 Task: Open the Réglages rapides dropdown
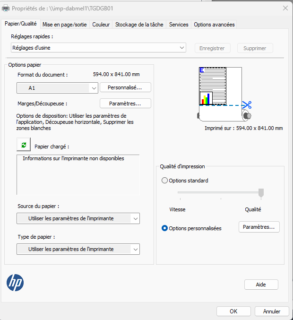click(x=98, y=48)
